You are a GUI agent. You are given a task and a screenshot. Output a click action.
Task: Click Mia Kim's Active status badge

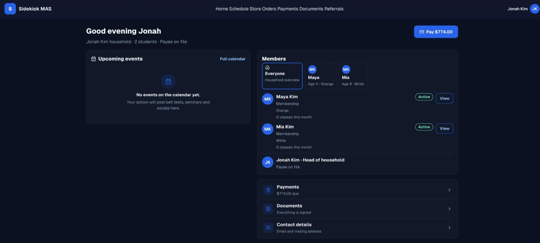click(x=424, y=127)
